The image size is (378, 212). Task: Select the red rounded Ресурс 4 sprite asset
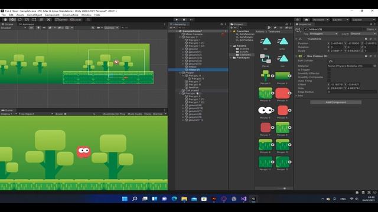[282, 95]
